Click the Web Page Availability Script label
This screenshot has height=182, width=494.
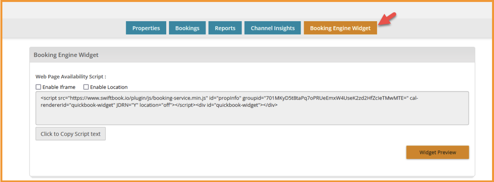(x=71, y=76)
